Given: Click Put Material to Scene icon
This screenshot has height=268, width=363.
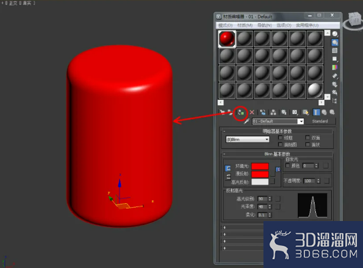Looking at the screenshot, I should point(230,112).
